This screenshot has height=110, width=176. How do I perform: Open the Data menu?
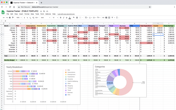[x=32, y=14]
